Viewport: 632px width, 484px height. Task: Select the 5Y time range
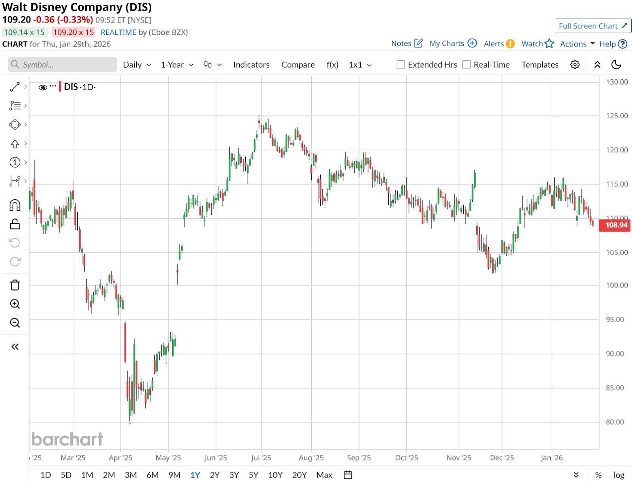[x=254, y=475]
